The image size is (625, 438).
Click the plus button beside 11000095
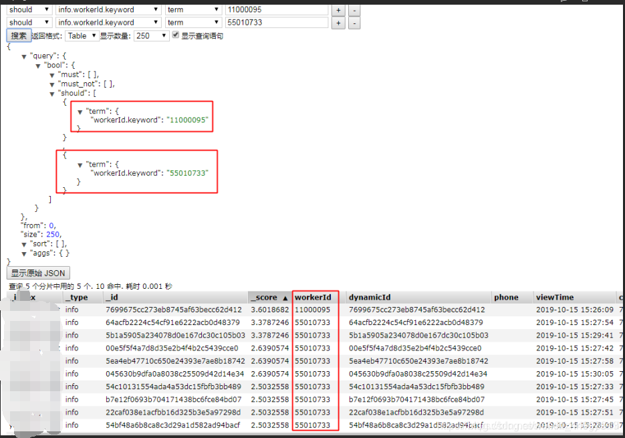tap(338, 11)
